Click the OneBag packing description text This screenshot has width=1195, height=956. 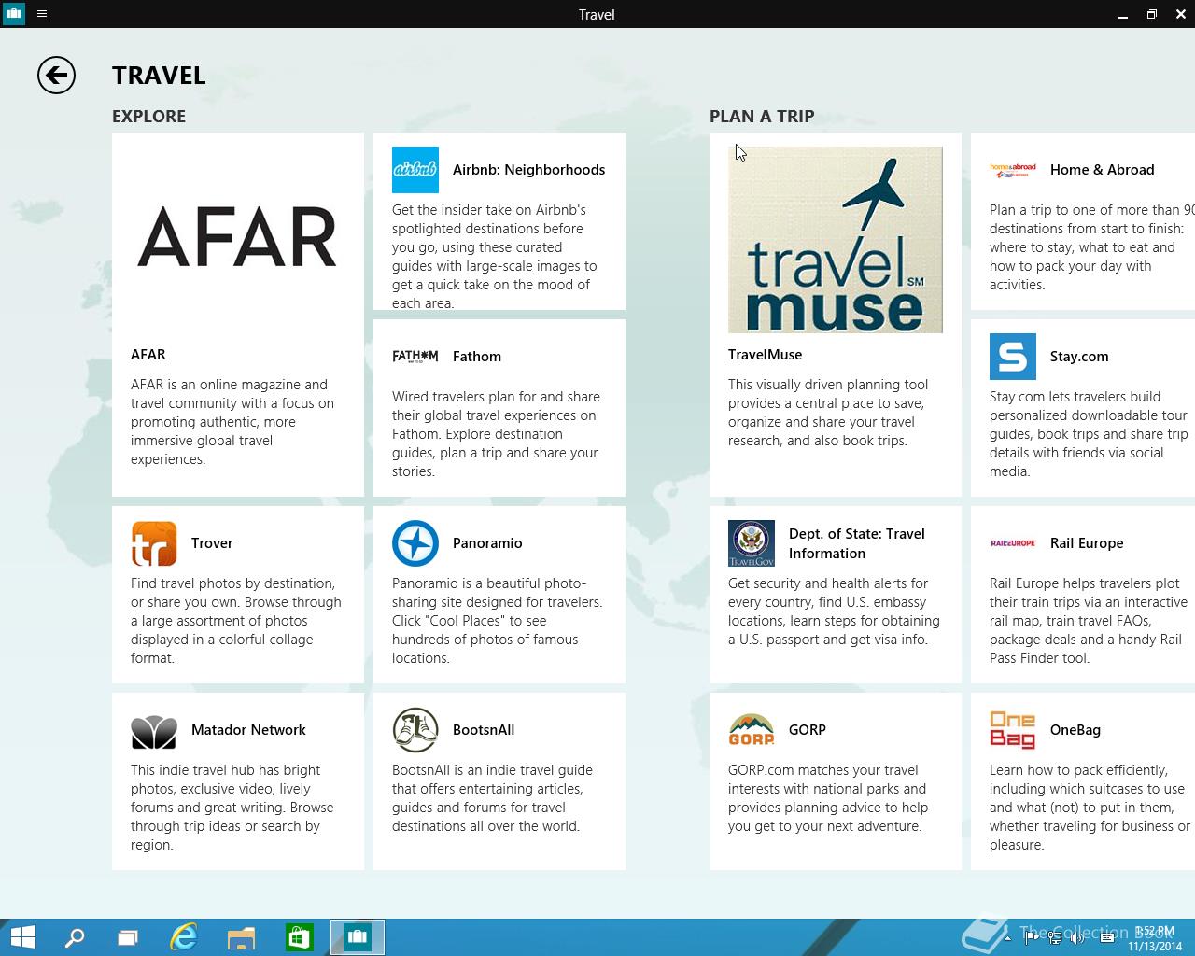click(1090, 808)
